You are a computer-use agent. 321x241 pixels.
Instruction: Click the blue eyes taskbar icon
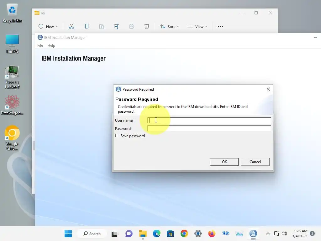tap(226, 233)
